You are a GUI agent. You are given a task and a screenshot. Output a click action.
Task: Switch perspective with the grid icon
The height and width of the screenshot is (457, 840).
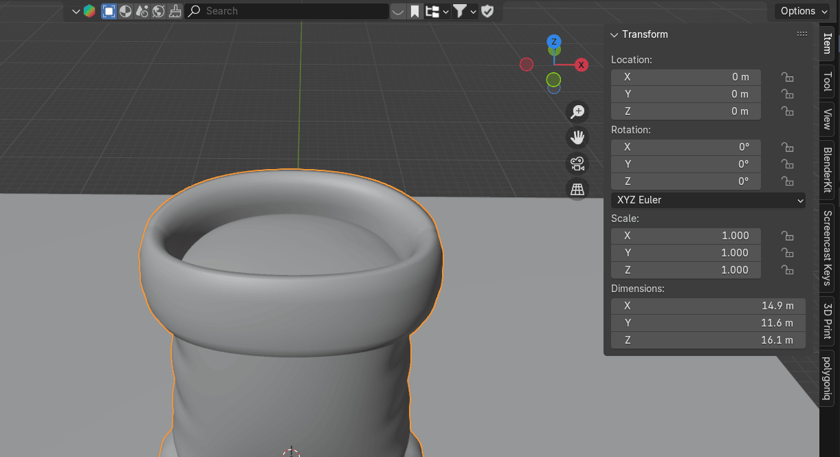577,189
